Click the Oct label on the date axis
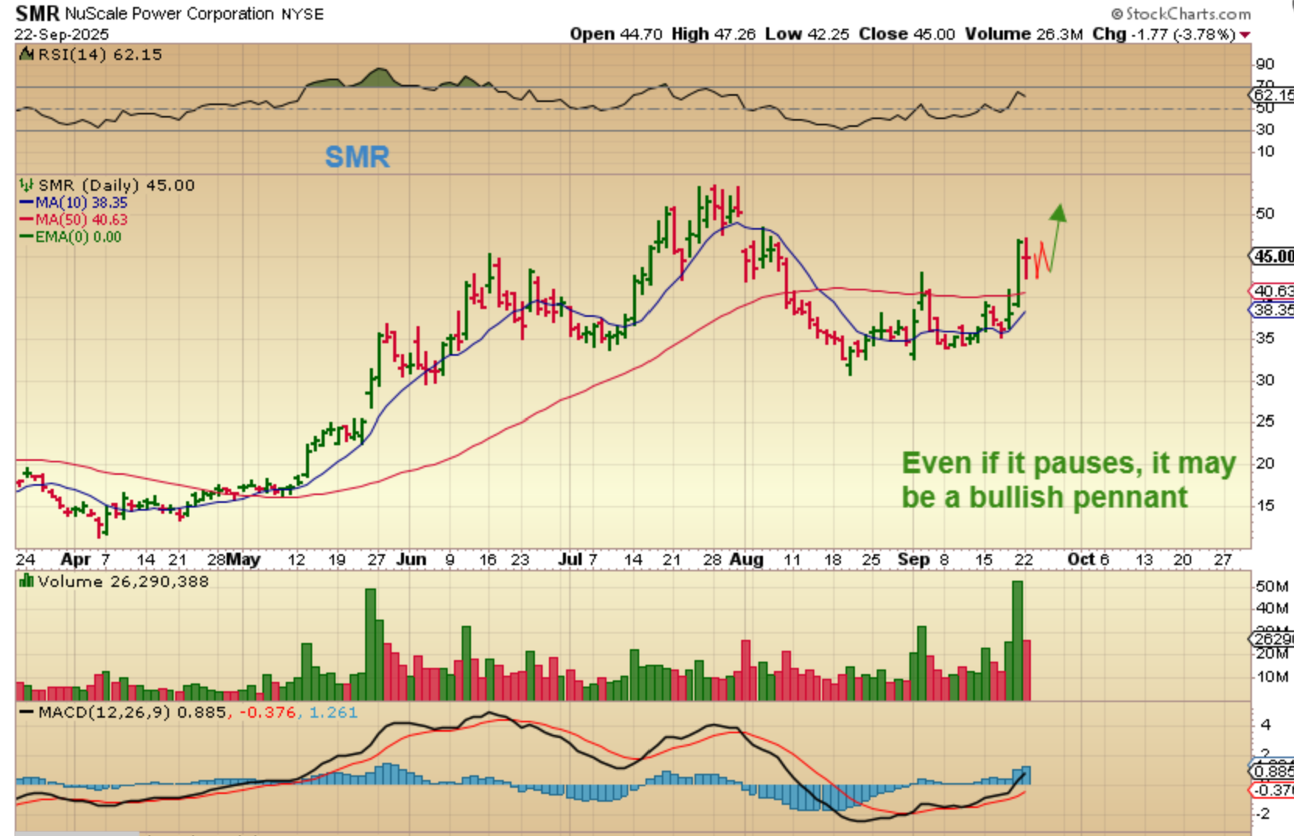The height and width of the screenshot is (836, 1294). [1081, 559]
